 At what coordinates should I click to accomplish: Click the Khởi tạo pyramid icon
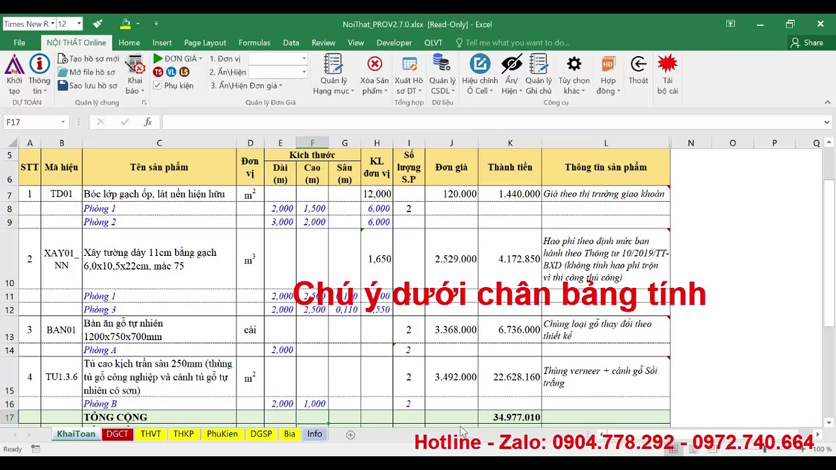point(14,65)
